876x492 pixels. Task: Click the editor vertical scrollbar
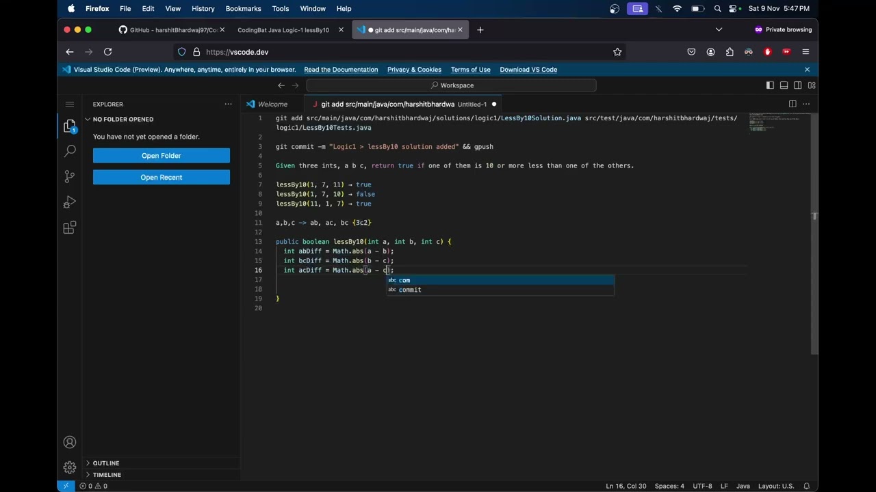pyautogui.click(x=814, y=232)
